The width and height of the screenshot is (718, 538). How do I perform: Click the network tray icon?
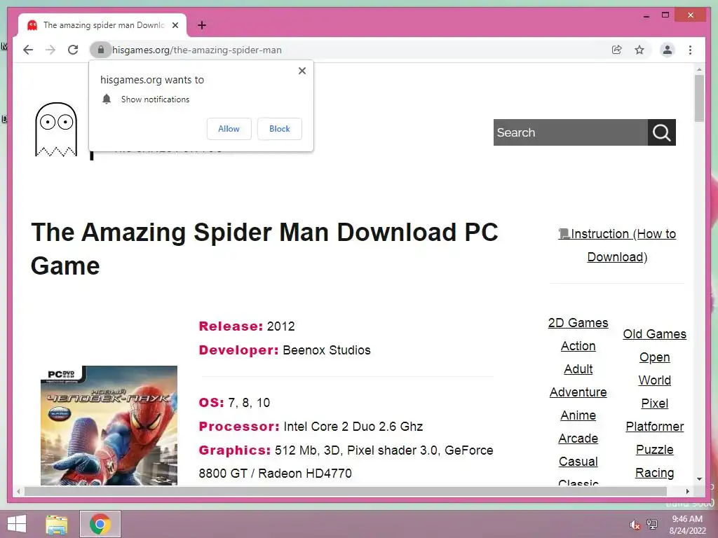[652, 524]
